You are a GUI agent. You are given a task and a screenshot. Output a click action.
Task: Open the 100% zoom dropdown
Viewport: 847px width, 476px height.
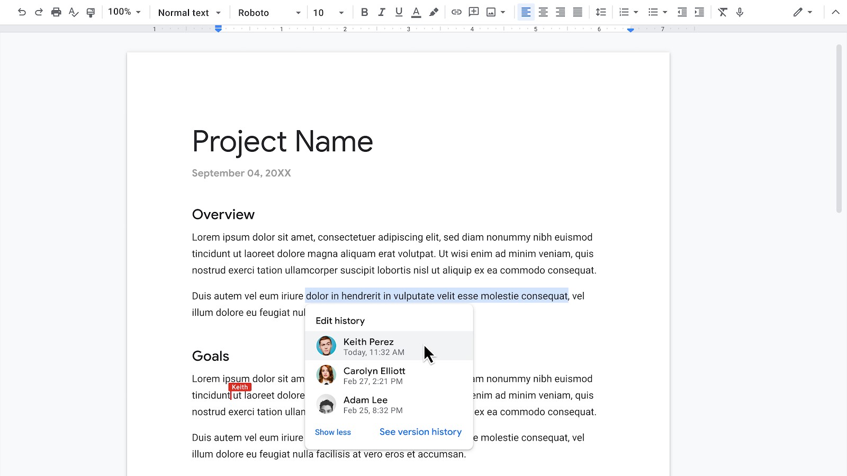point(124,12)
